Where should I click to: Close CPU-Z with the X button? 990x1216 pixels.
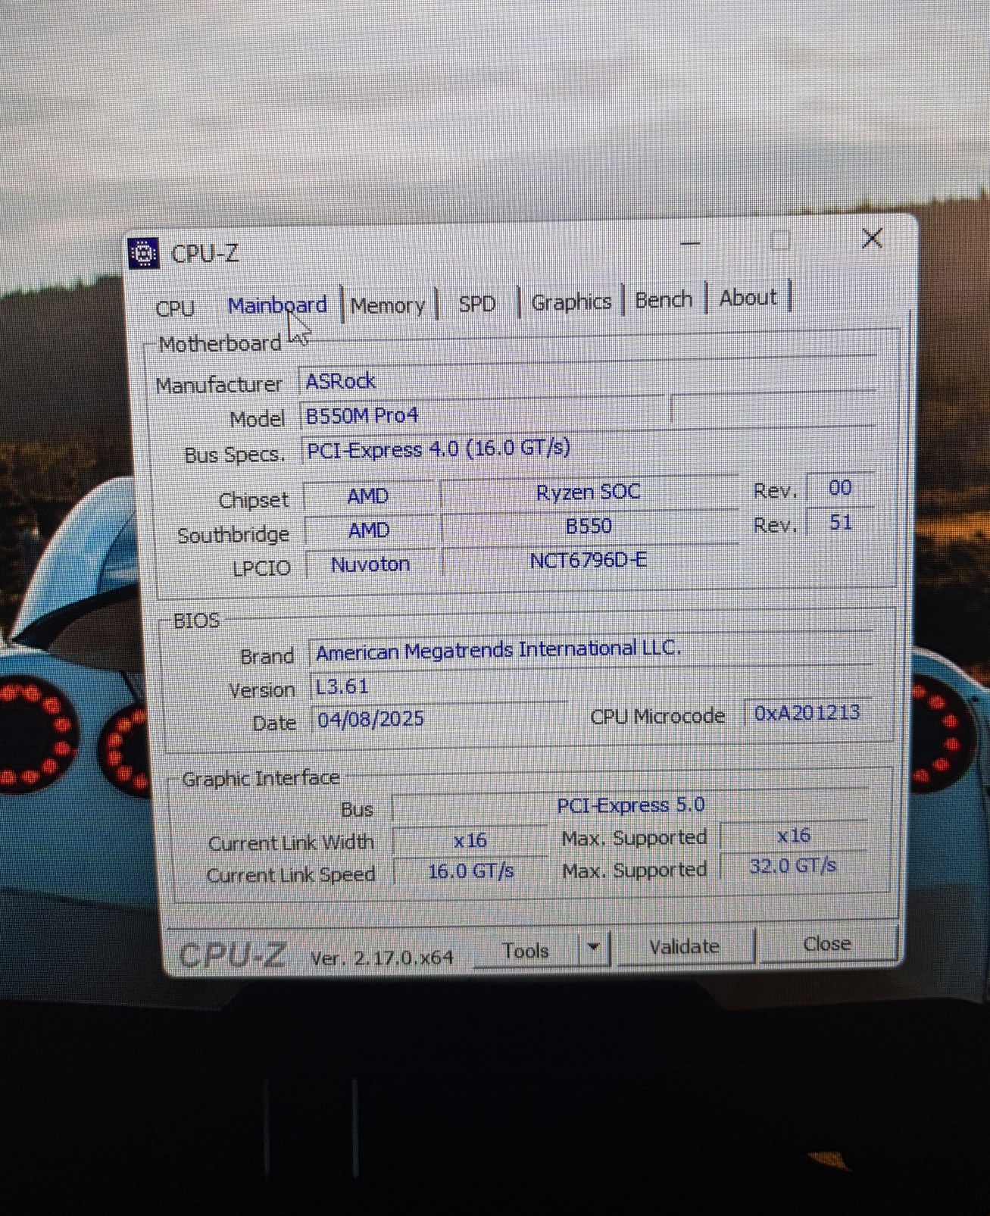(873, 238)
